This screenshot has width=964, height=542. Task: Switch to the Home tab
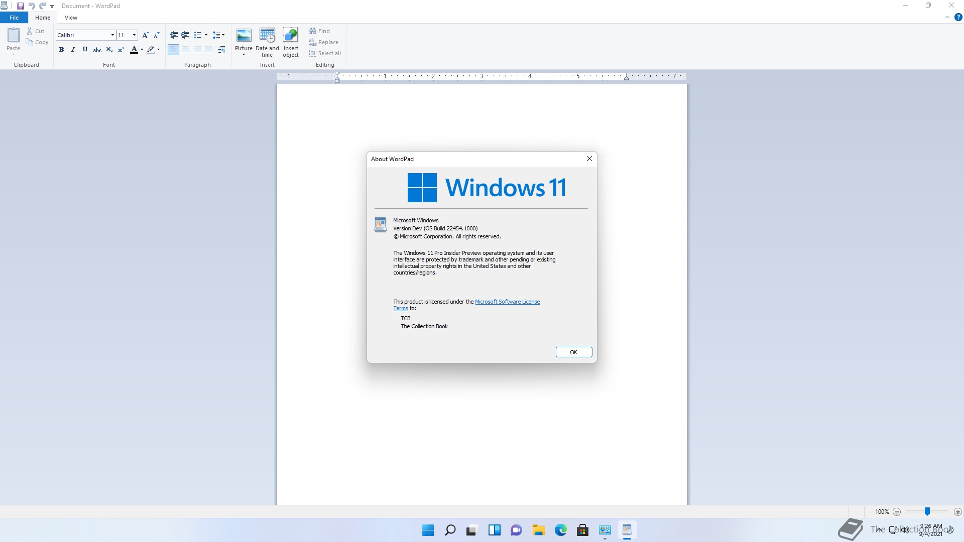(43, 18)
